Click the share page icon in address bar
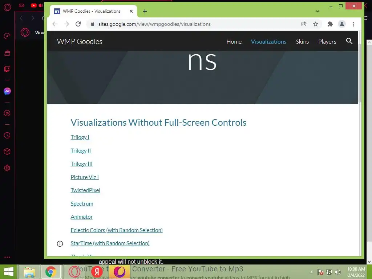 tap(304, 24)
